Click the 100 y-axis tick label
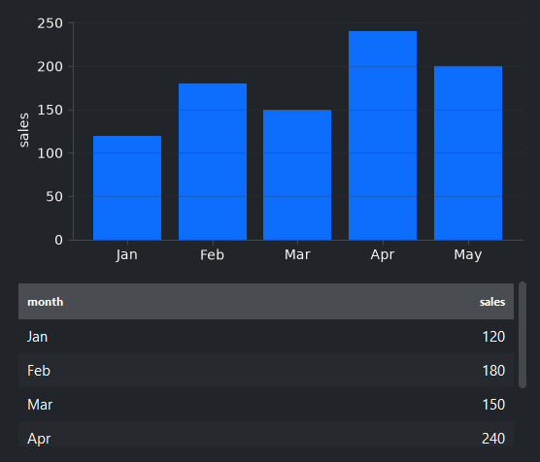The image size is (540, 462). (x=51, y=153)
